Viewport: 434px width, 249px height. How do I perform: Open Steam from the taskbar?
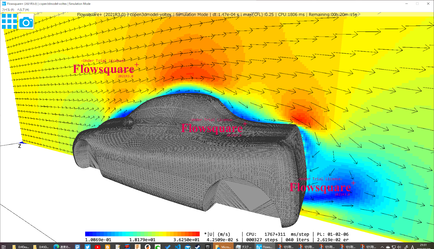pyautogui.click(x=198, y=247)
